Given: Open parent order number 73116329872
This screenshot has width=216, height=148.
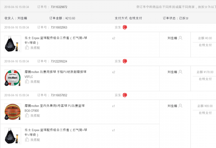Looking at the screenshot, I should [59, 7].
